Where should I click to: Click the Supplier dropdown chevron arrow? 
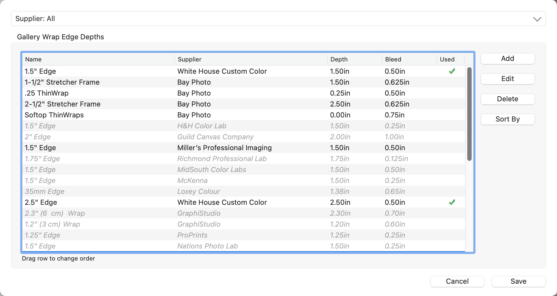point(537,19)
